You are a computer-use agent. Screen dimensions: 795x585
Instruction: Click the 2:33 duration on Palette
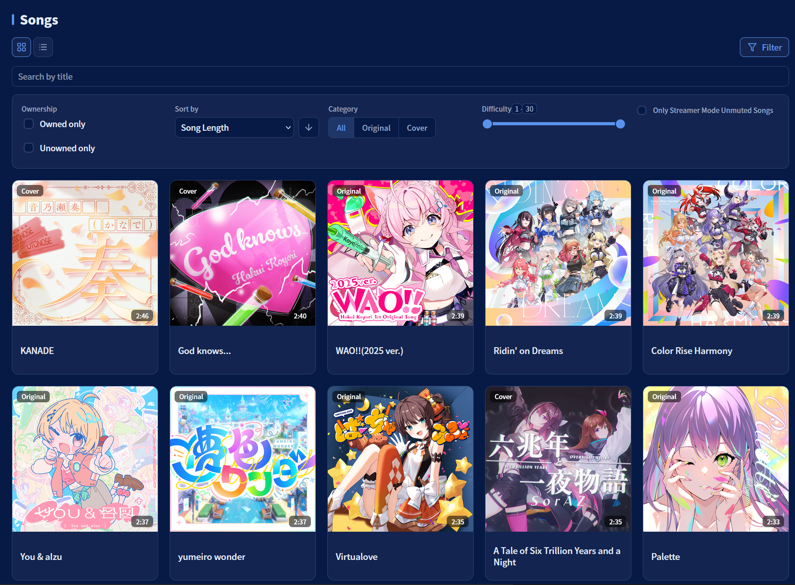[773, 522]
